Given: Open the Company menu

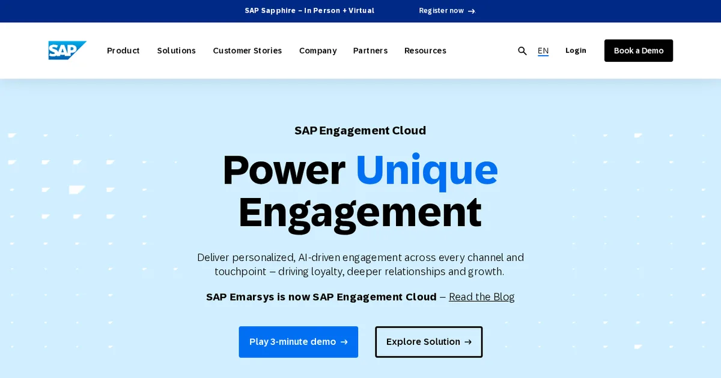Looking at the screenshot, I should tap(318, 50).
